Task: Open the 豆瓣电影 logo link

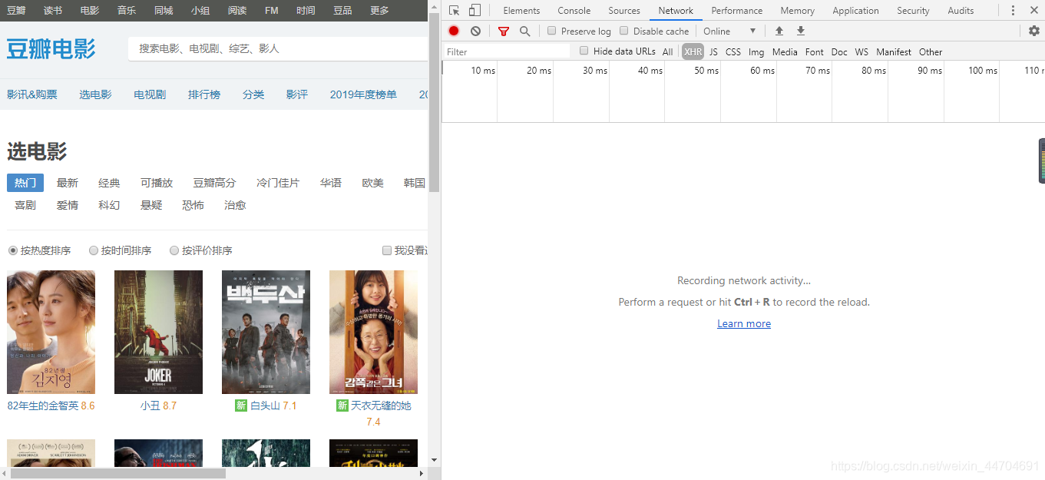Action: [51, 48]
